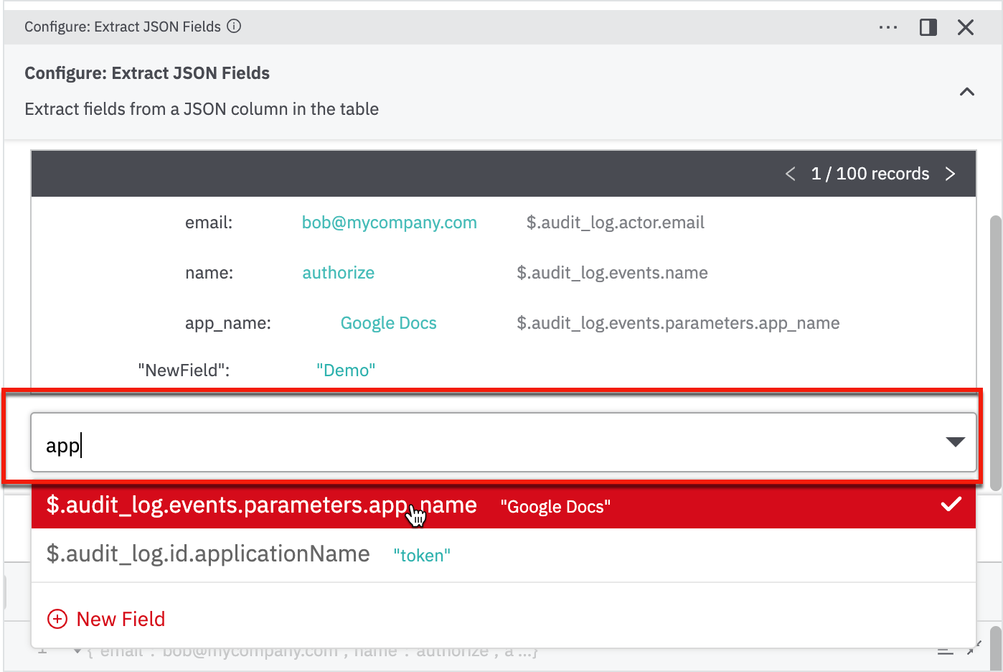Open the overflow options menu in the header
The image size is (1003, 672).
pos(888,27)
